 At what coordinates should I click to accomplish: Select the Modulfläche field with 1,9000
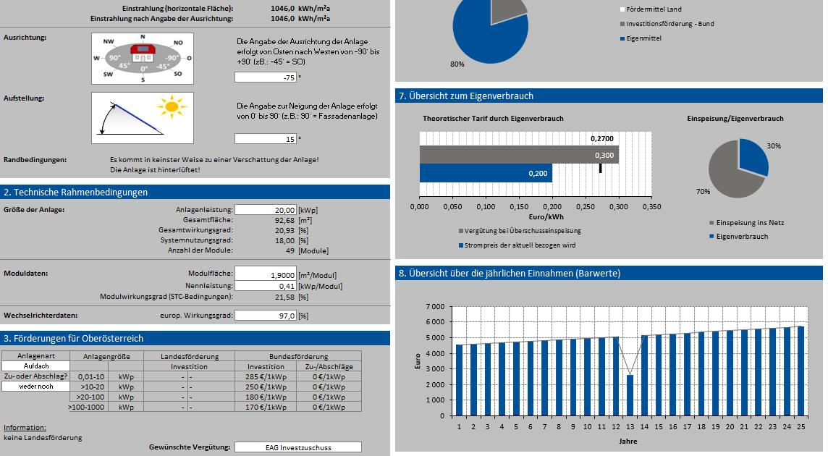coord(266,275)
